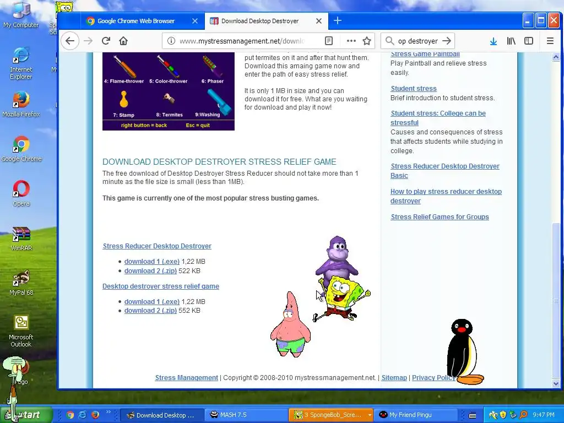This screenshot has width=564, height=423.
Task: Select the Google Chrome desktop icon
Action: click(21, 149)
